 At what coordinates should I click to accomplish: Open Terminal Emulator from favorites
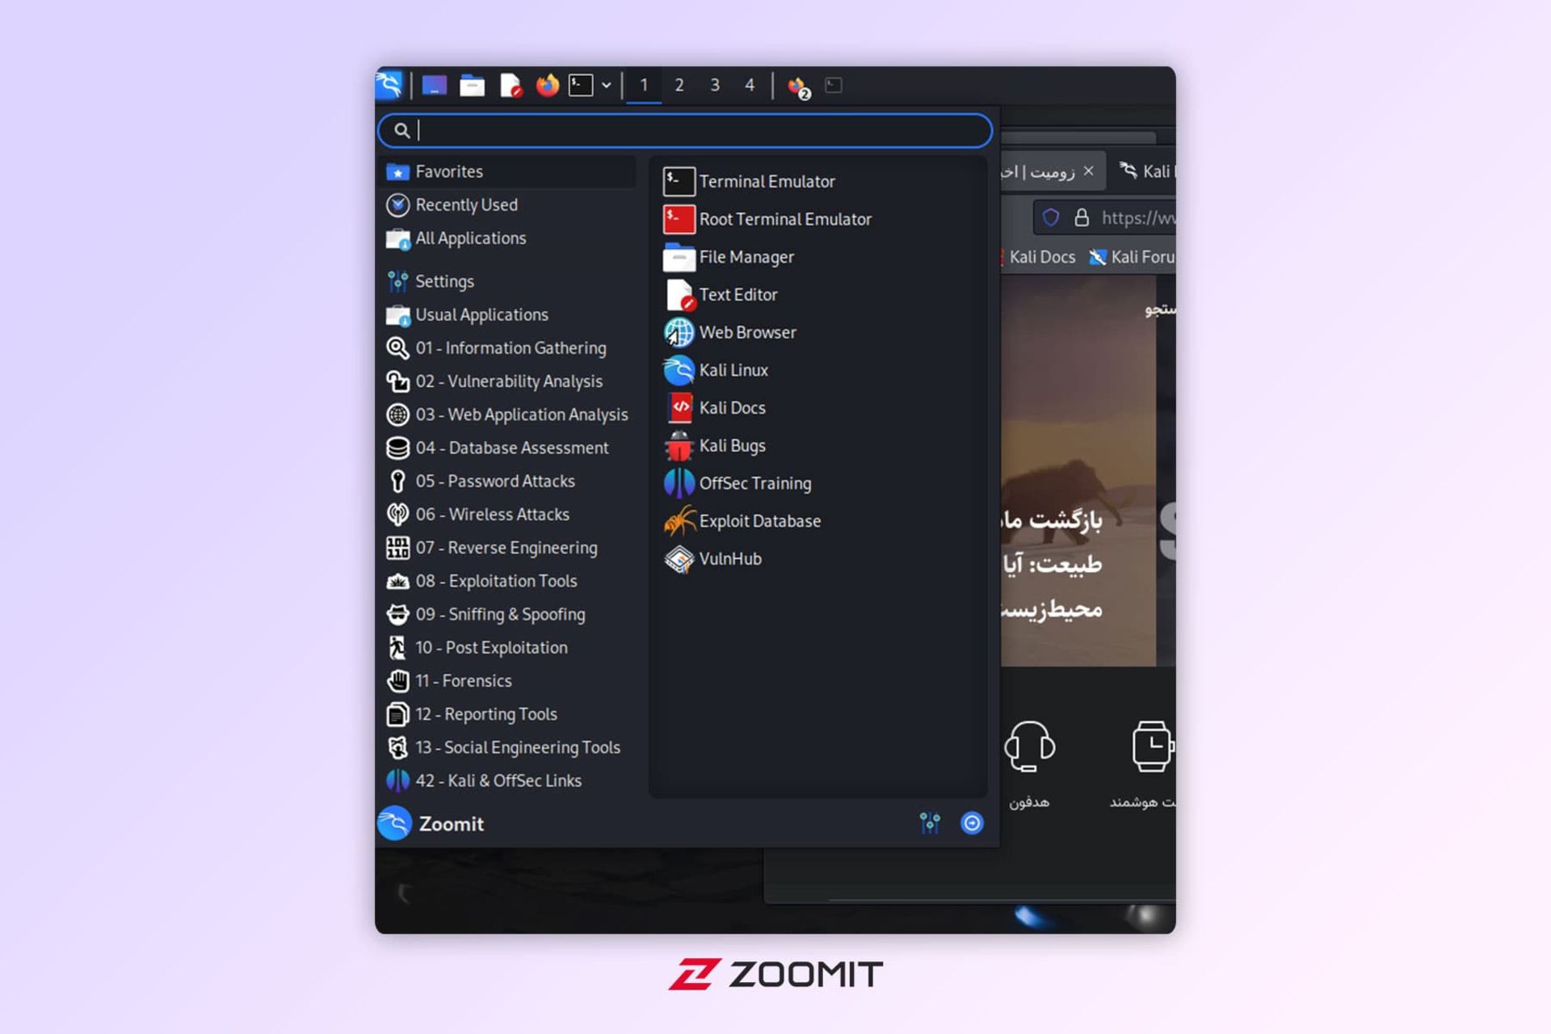pos(767,180)
